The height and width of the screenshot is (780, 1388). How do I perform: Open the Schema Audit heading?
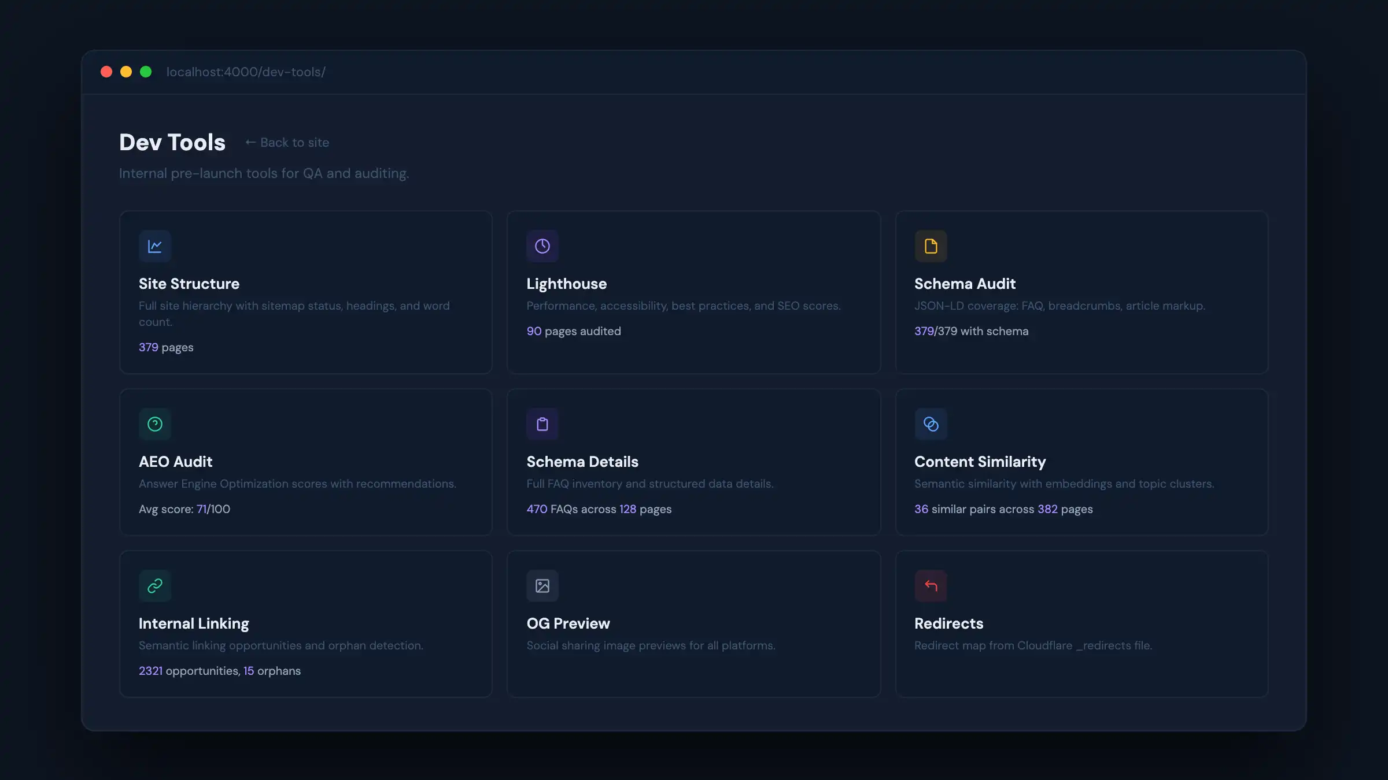click(x=965, y=284)
